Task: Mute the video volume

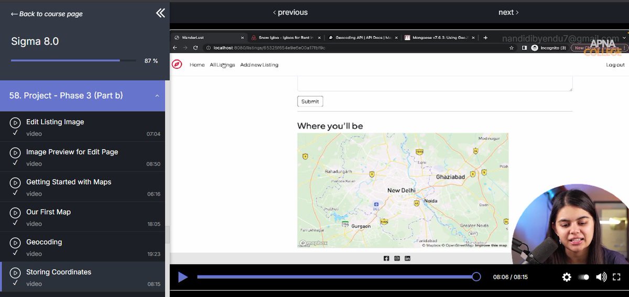Action: (601, 277)
